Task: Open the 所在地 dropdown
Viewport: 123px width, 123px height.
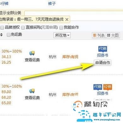Action: (x=62, y=35)
